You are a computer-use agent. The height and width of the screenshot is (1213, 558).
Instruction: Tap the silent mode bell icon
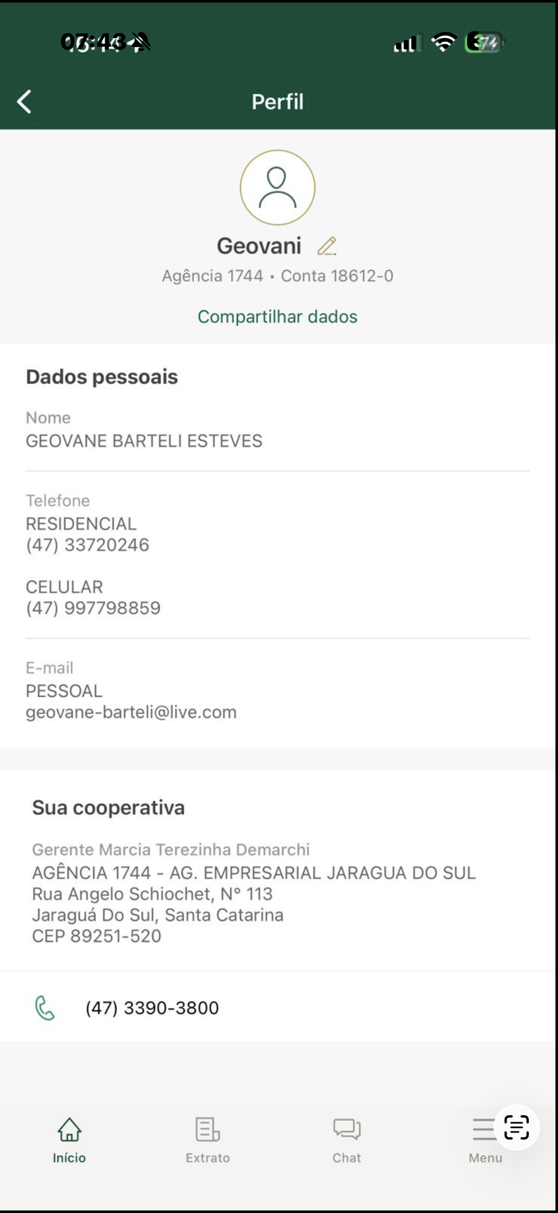141,42
